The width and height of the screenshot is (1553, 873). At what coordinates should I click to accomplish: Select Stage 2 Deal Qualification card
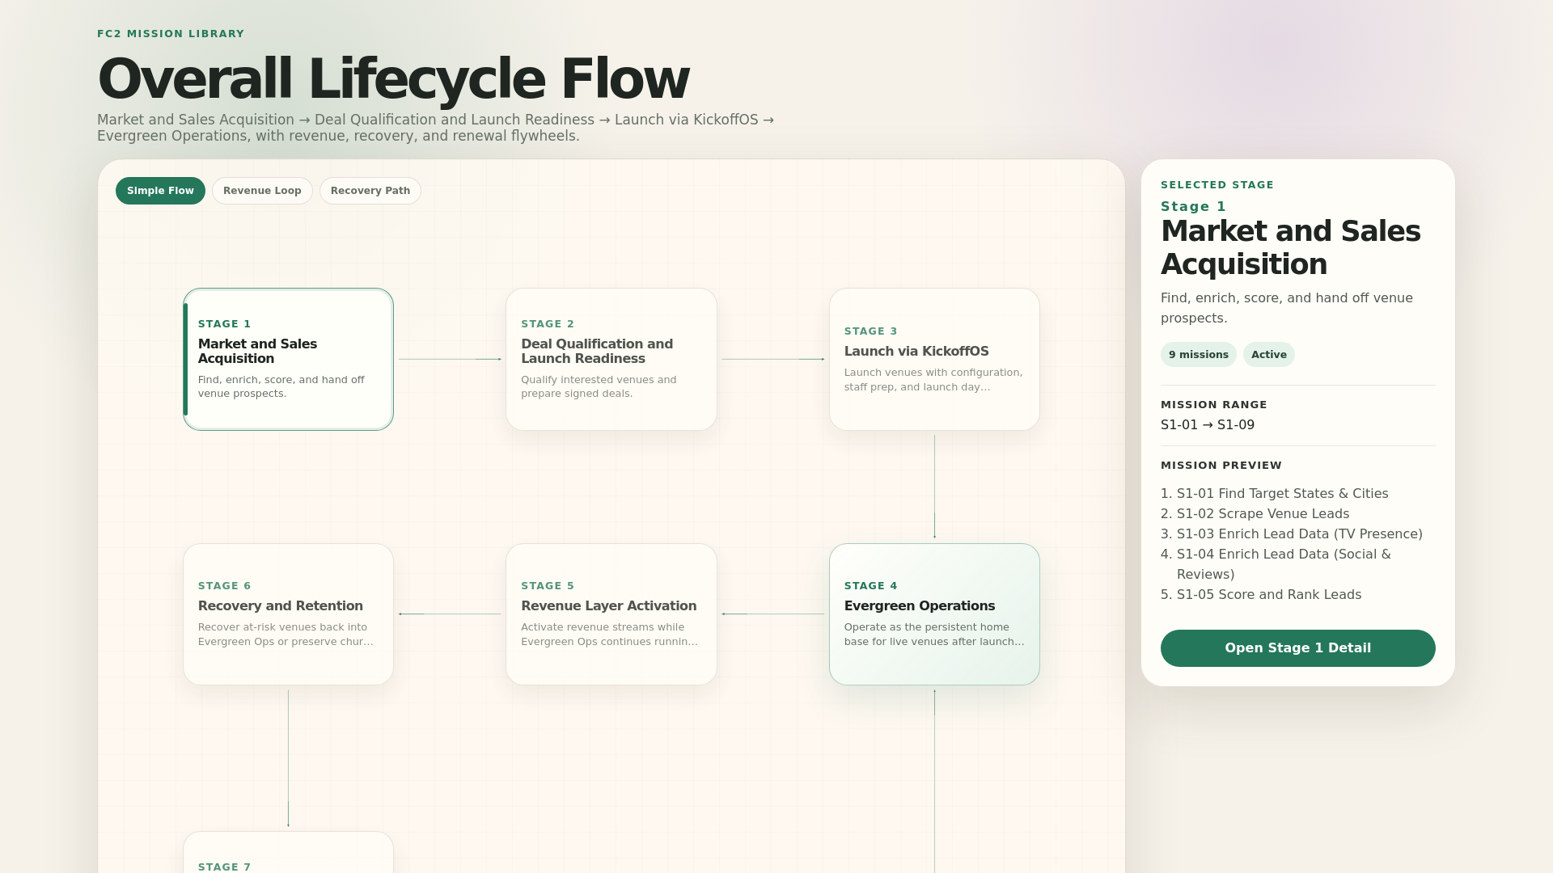[x=611, y=359]
